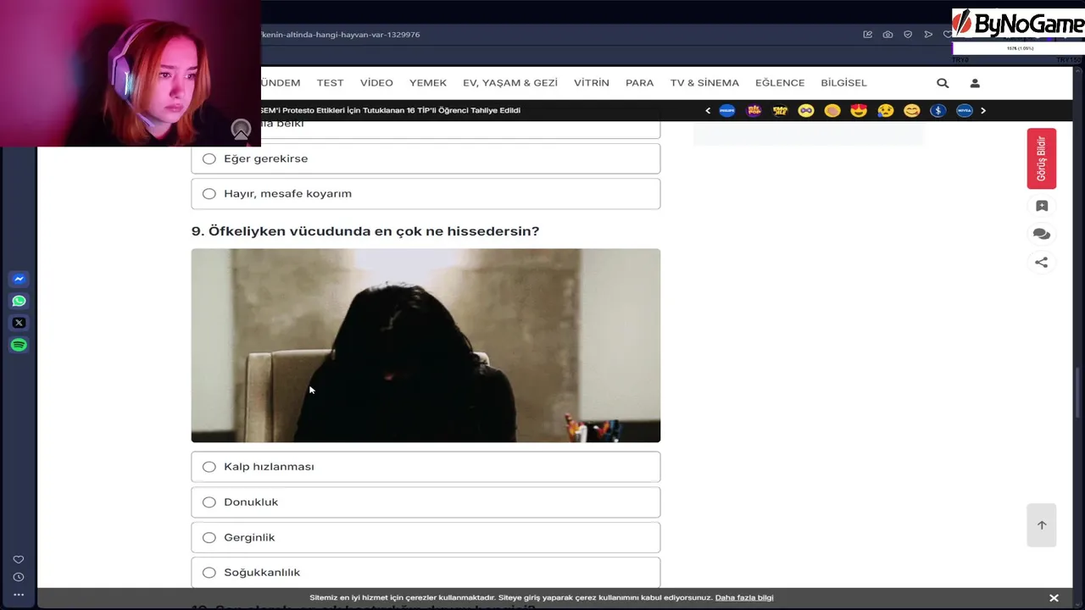Click the question 9 image
This screenshot has height=610, width=1085.
(426, 346)
